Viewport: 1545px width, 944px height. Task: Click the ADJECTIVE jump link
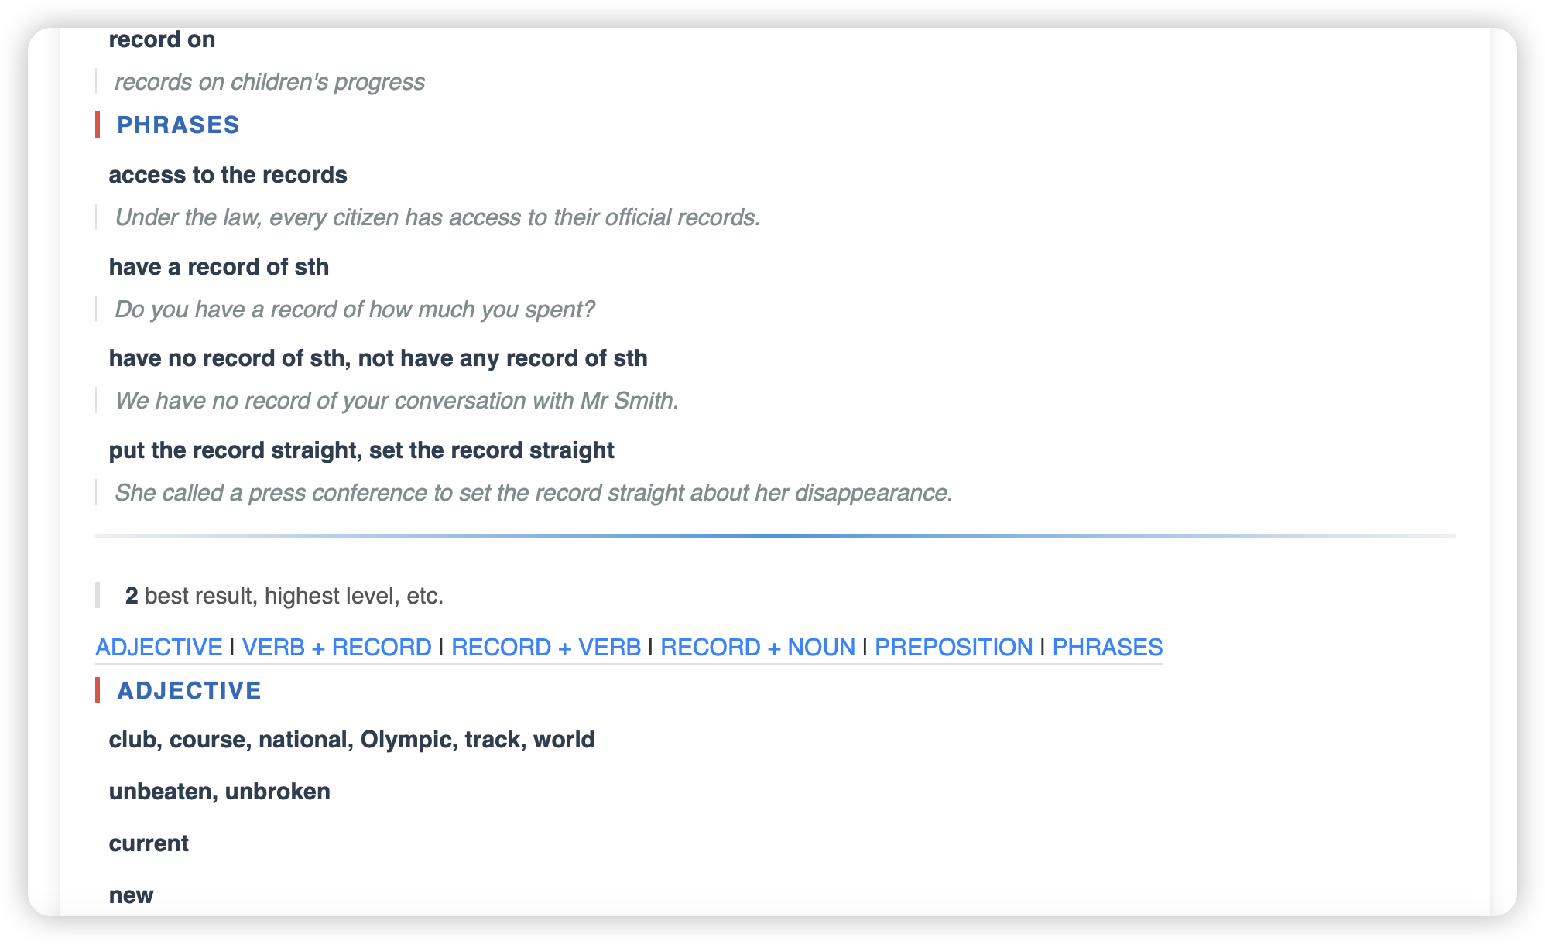pyautogui.click(x=159, y=647)
